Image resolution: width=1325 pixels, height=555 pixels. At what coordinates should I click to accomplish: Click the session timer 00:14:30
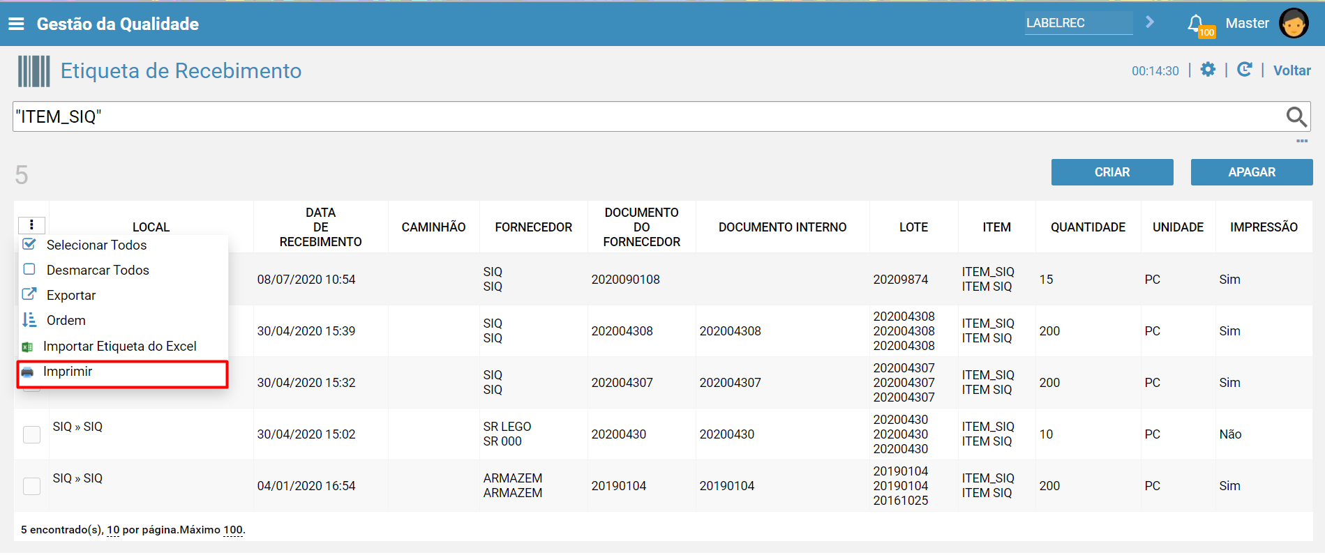tap(1155, 71)
